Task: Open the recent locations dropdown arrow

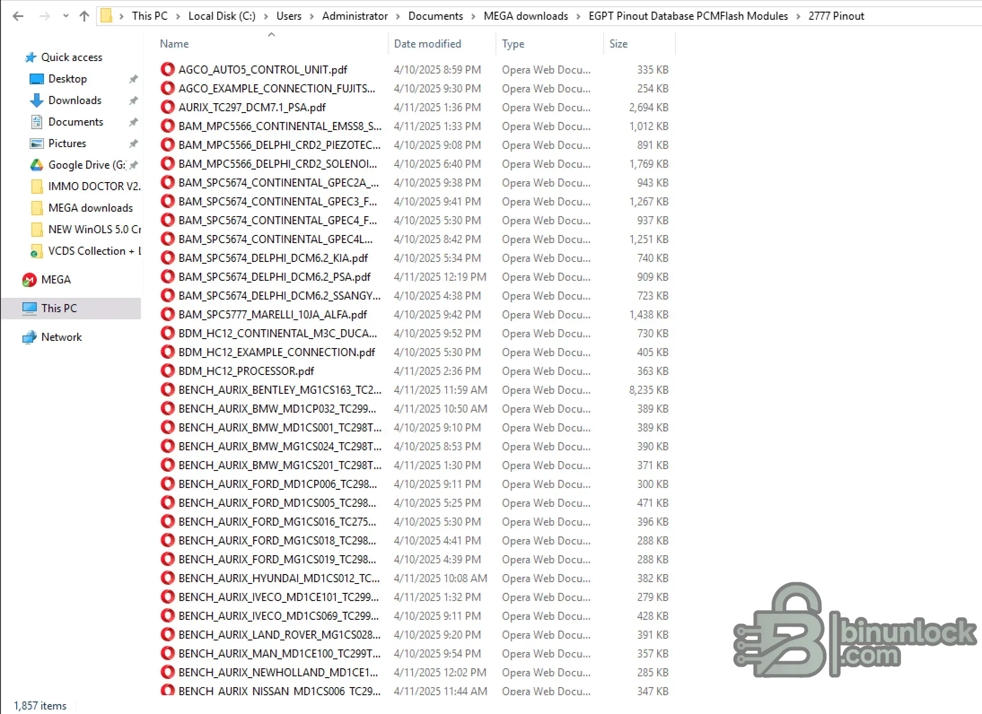Action: click(66, 16)
